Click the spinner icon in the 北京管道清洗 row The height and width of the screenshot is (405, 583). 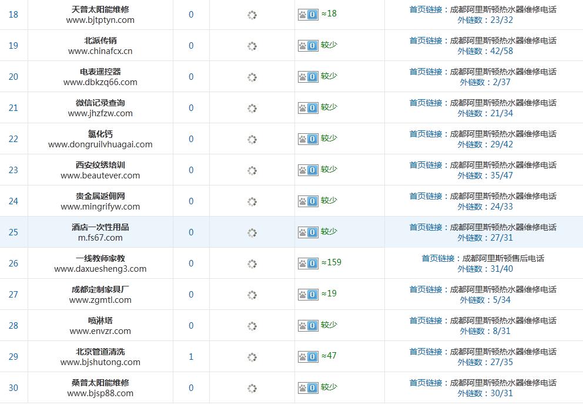[252, 357]
